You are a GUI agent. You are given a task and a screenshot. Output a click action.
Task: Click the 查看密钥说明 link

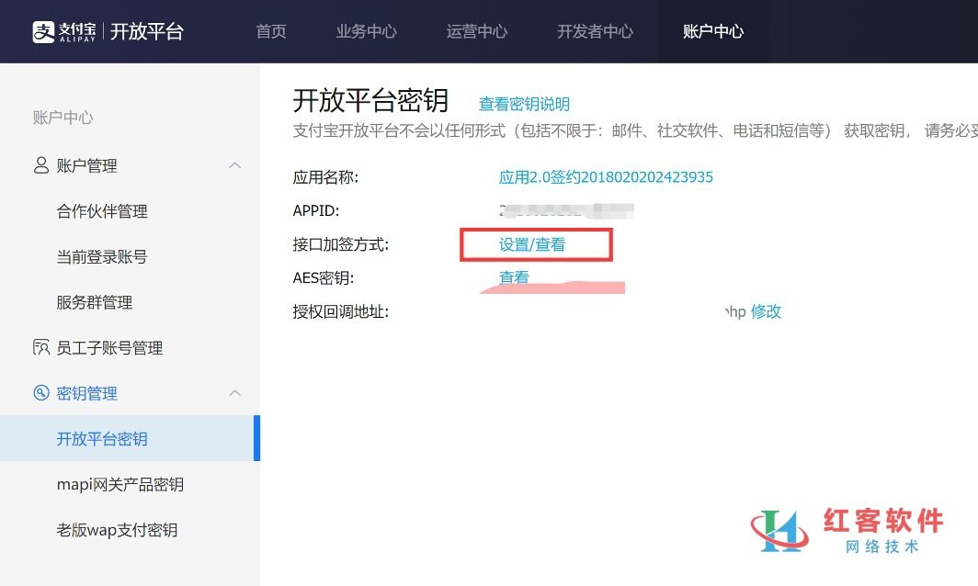tap(525, 104)
